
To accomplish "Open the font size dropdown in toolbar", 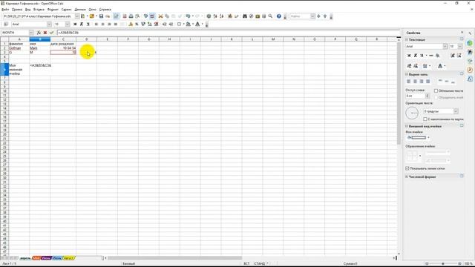I will 68,24.
